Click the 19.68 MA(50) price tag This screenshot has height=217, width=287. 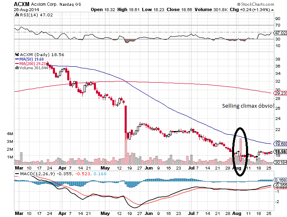coord(280,144)
